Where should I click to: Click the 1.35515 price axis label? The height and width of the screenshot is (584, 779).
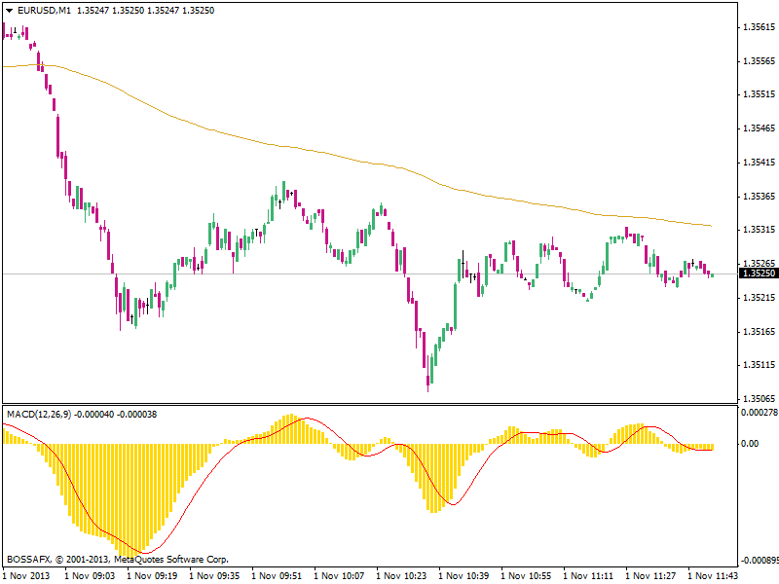(759, 94)
